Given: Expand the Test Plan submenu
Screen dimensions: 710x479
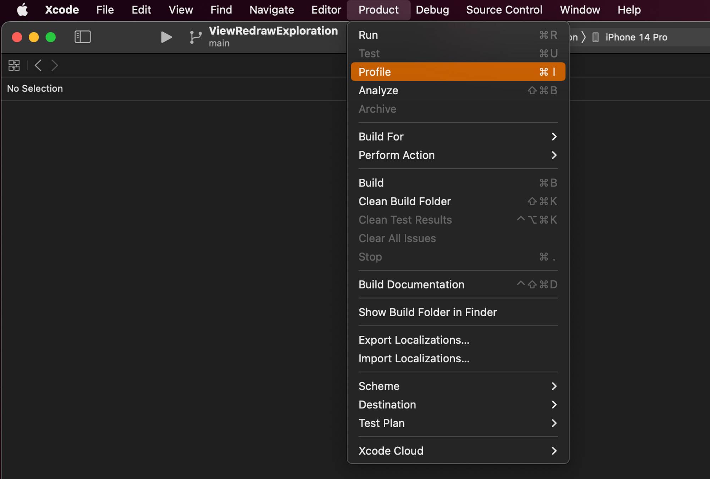Looking at the screenshot, I should pyautogui.click(x=458, y=423).
